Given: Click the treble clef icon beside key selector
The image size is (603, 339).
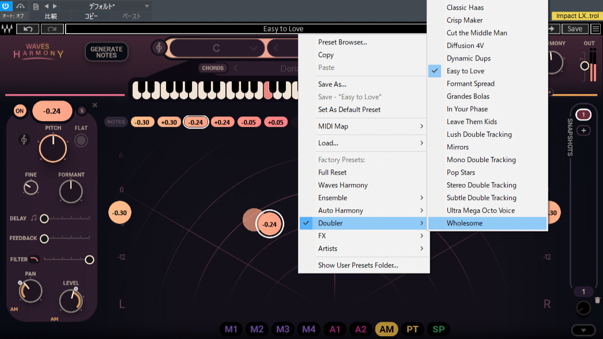Looking at the screenshot, I should [x=159, y=48].
